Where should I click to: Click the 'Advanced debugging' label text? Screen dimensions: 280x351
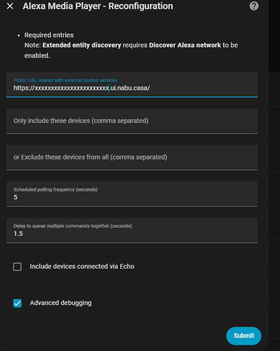coord(61,303)
